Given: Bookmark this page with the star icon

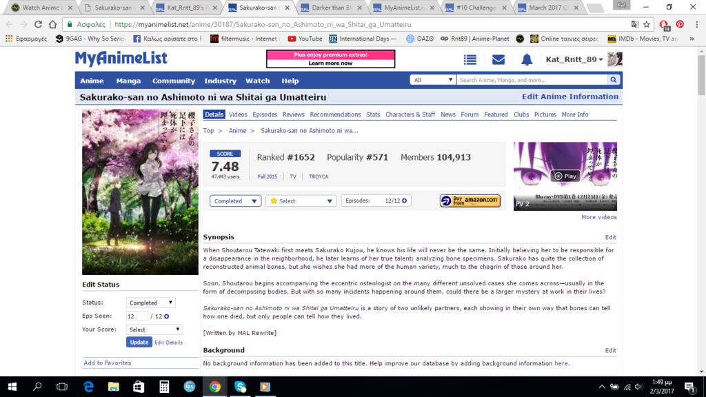Looking at the screenshot, I should coord(647,24).
